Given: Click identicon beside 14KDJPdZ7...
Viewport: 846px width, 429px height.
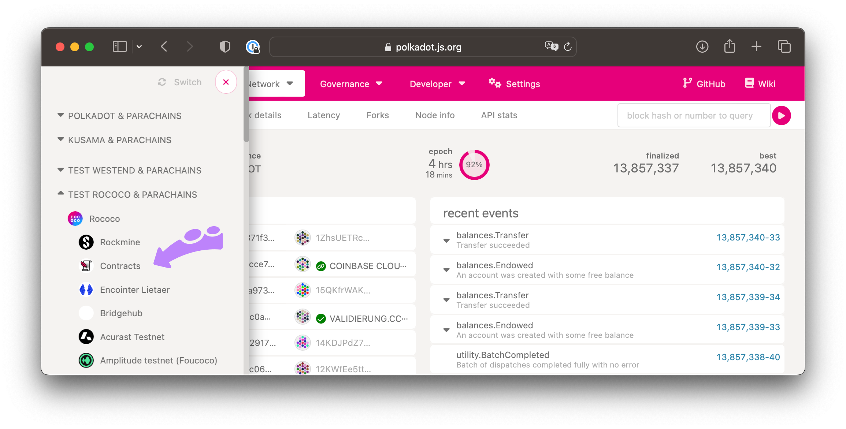Looking at the screenshot, I should click(303, 343).
